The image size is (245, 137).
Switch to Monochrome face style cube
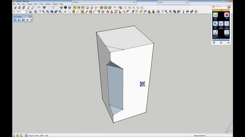(69, 8)
